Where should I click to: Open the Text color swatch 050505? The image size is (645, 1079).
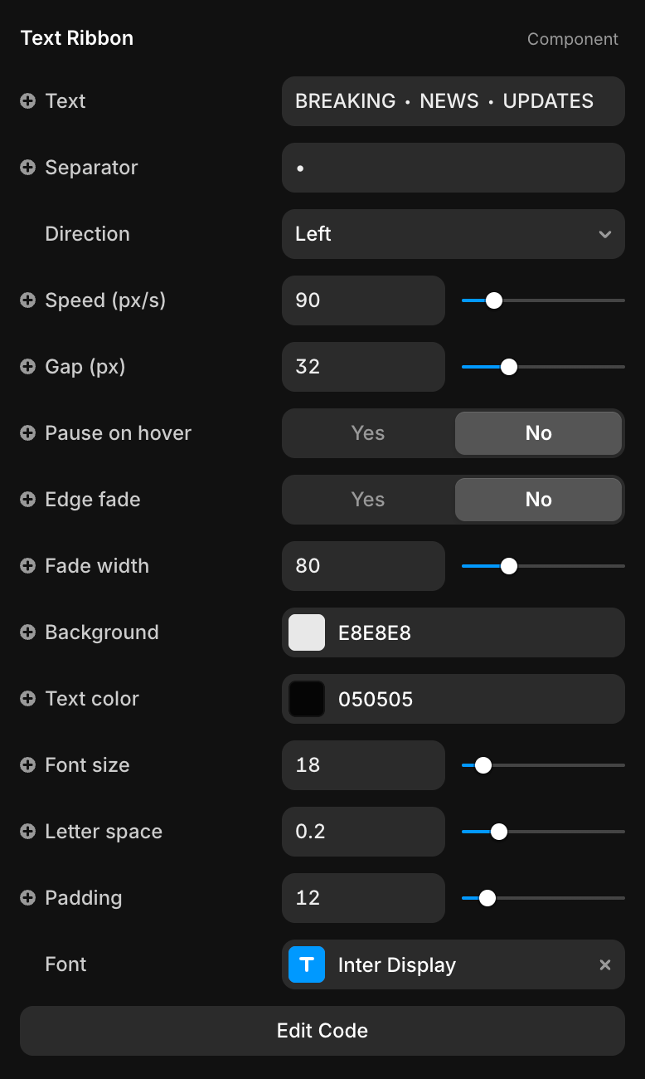pos(307,699)
